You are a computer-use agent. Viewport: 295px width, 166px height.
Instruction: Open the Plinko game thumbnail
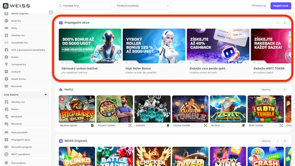pos(77,156)
